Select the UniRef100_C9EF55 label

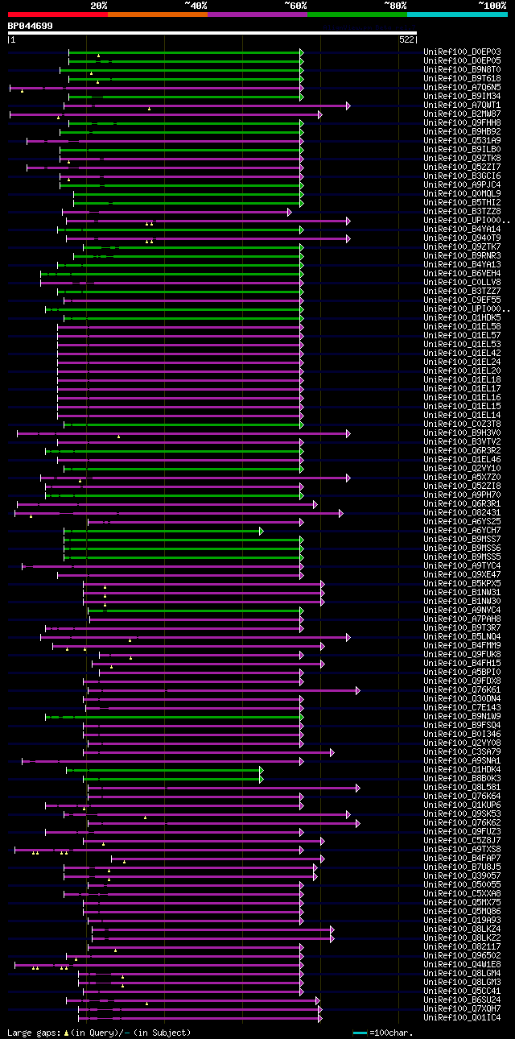(462, 300)
